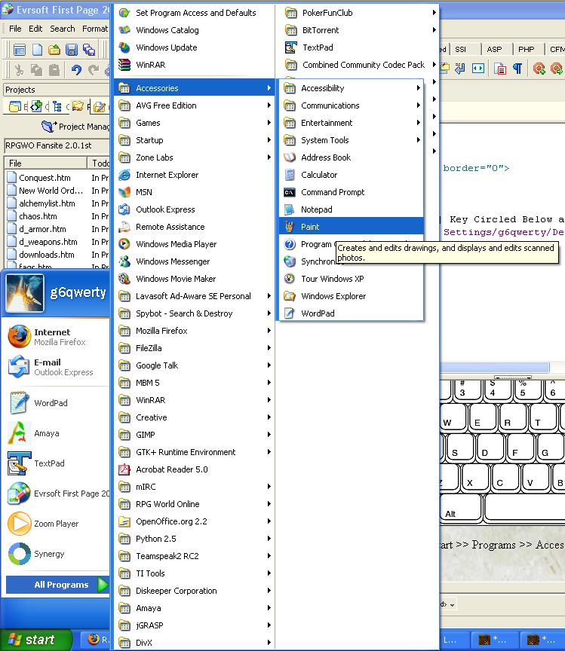Expand the Games program folder
Image resolution: width=565 pixels, height=651 pixels.
pos(148,123)
